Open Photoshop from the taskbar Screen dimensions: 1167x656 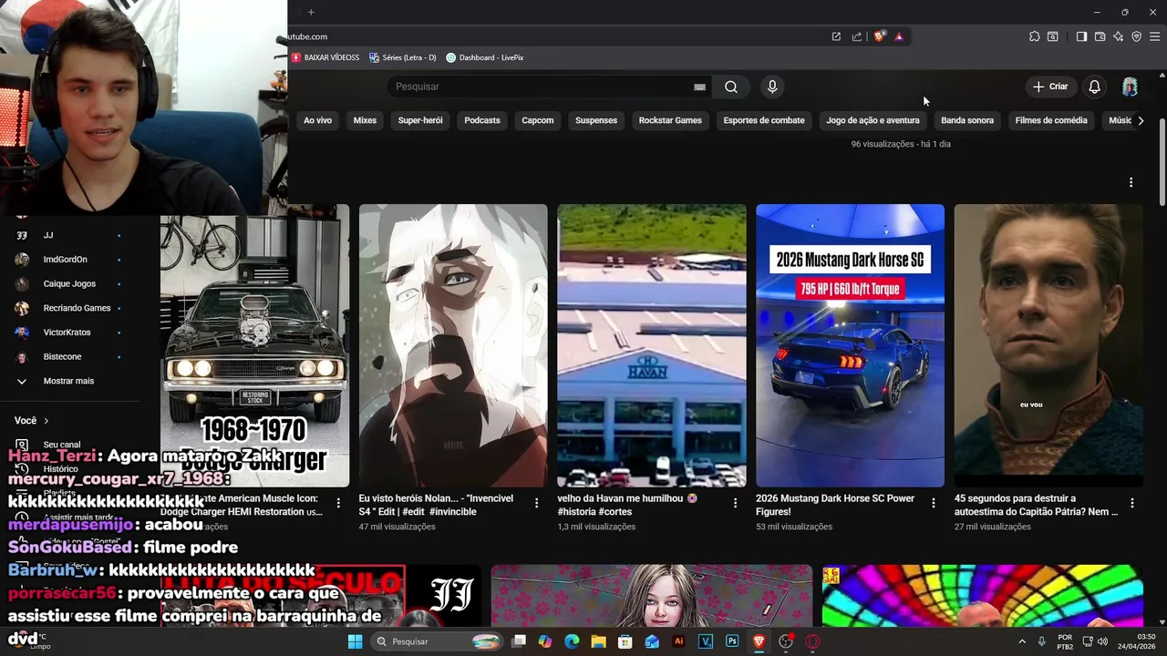point(732,641)
